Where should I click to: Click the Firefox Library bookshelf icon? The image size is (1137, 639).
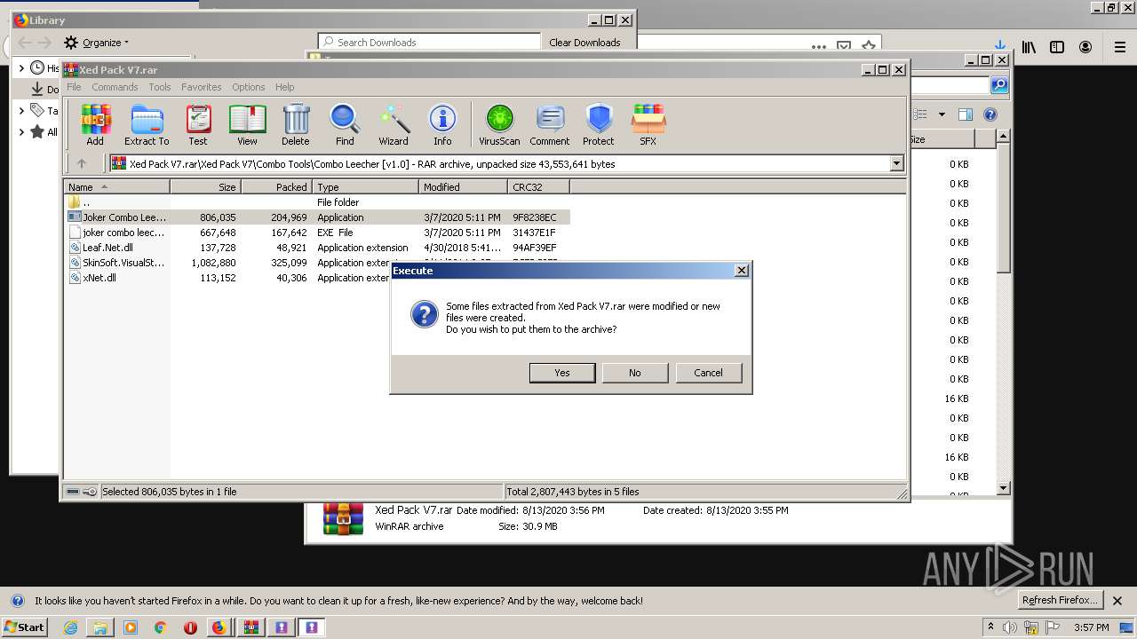point(1029,47)
